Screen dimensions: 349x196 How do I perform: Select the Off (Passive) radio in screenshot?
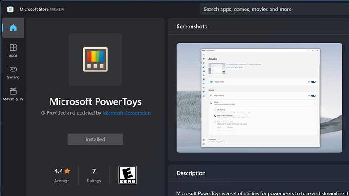[x=215, y=110]
